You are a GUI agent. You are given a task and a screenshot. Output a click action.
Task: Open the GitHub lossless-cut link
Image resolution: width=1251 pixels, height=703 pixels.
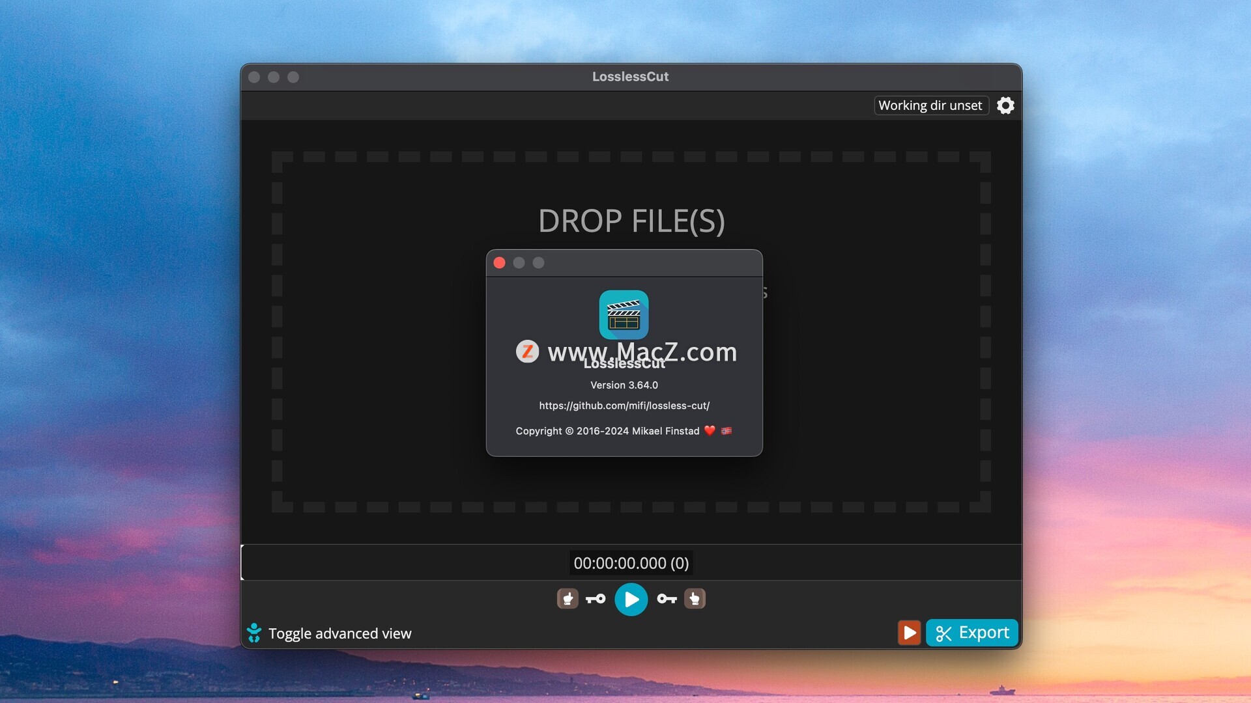point(624,406)
